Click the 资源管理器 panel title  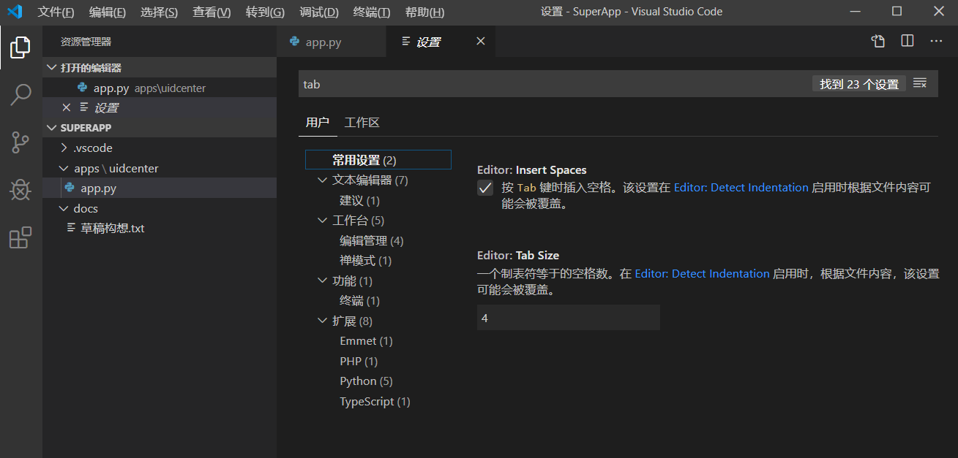click(86, 42)
